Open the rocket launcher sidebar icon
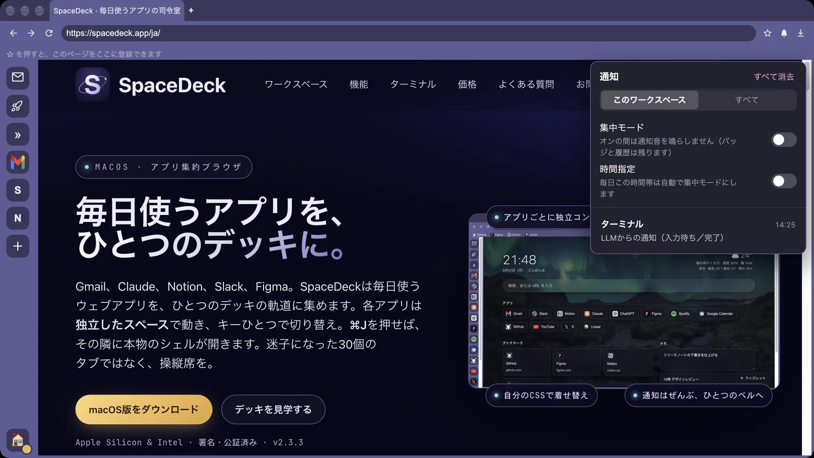 coord(18,106)
